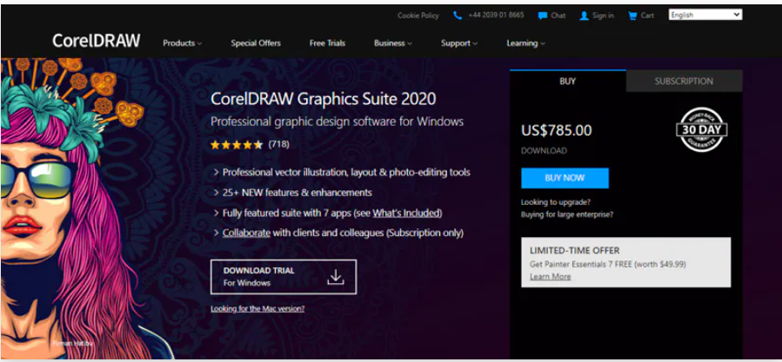The width and height of the screenshot is (782, 362).
Task: Expand the Learning menu
Action: pos(525,43)
